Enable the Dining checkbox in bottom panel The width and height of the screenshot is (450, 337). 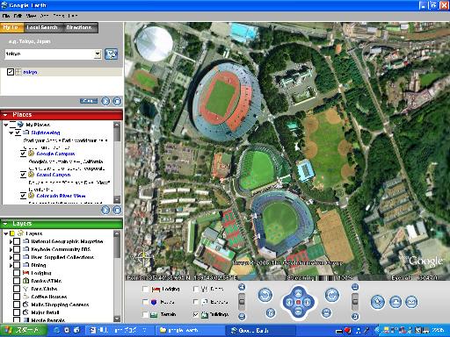click(x=196, y=289)
